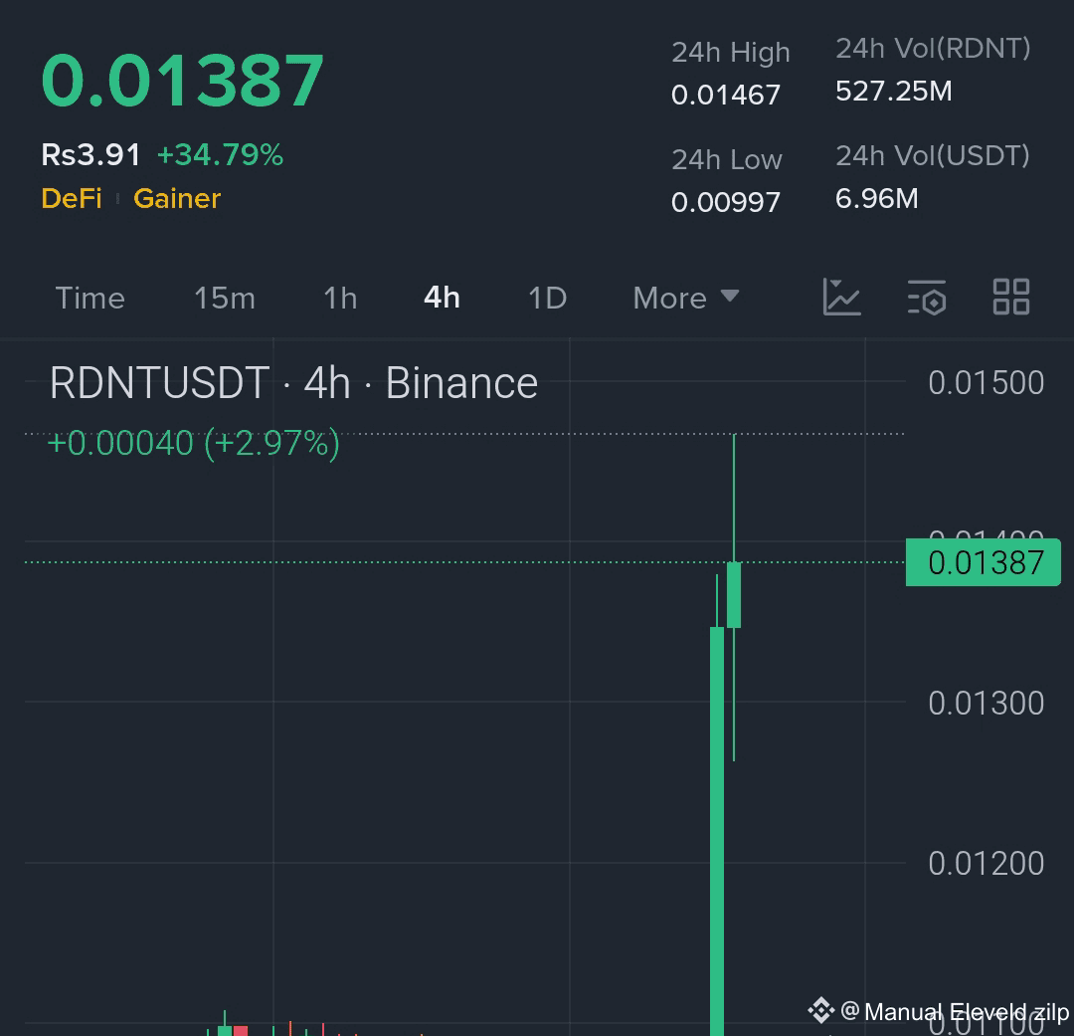Click the 24h High label
The height and width of the screenshot is (1036, 1077).
coord(731,52)
